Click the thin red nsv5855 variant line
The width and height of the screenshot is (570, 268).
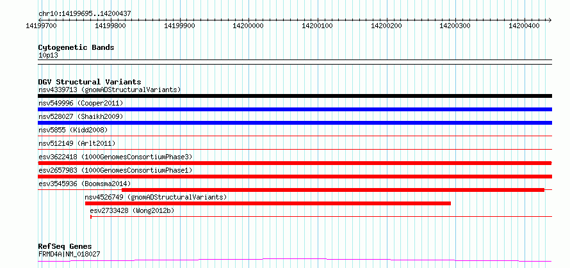point(295,136)
